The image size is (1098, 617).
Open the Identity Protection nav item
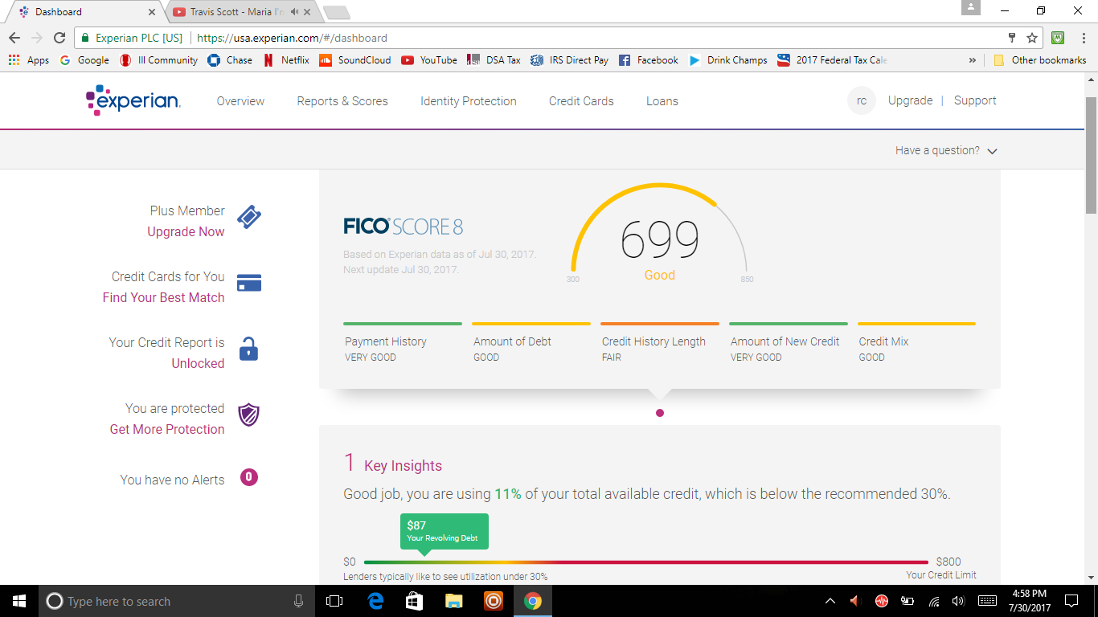tap(469, 101)
